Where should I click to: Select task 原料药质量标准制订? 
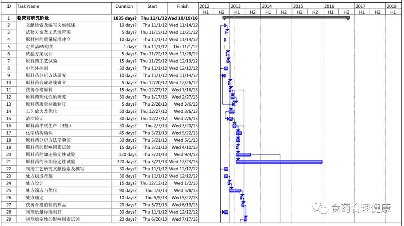[46, 104]
